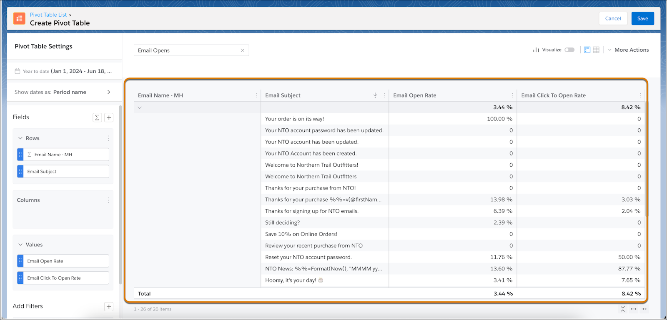Click the Email Subject row field drag handle
667x320 pixels.
20,171
